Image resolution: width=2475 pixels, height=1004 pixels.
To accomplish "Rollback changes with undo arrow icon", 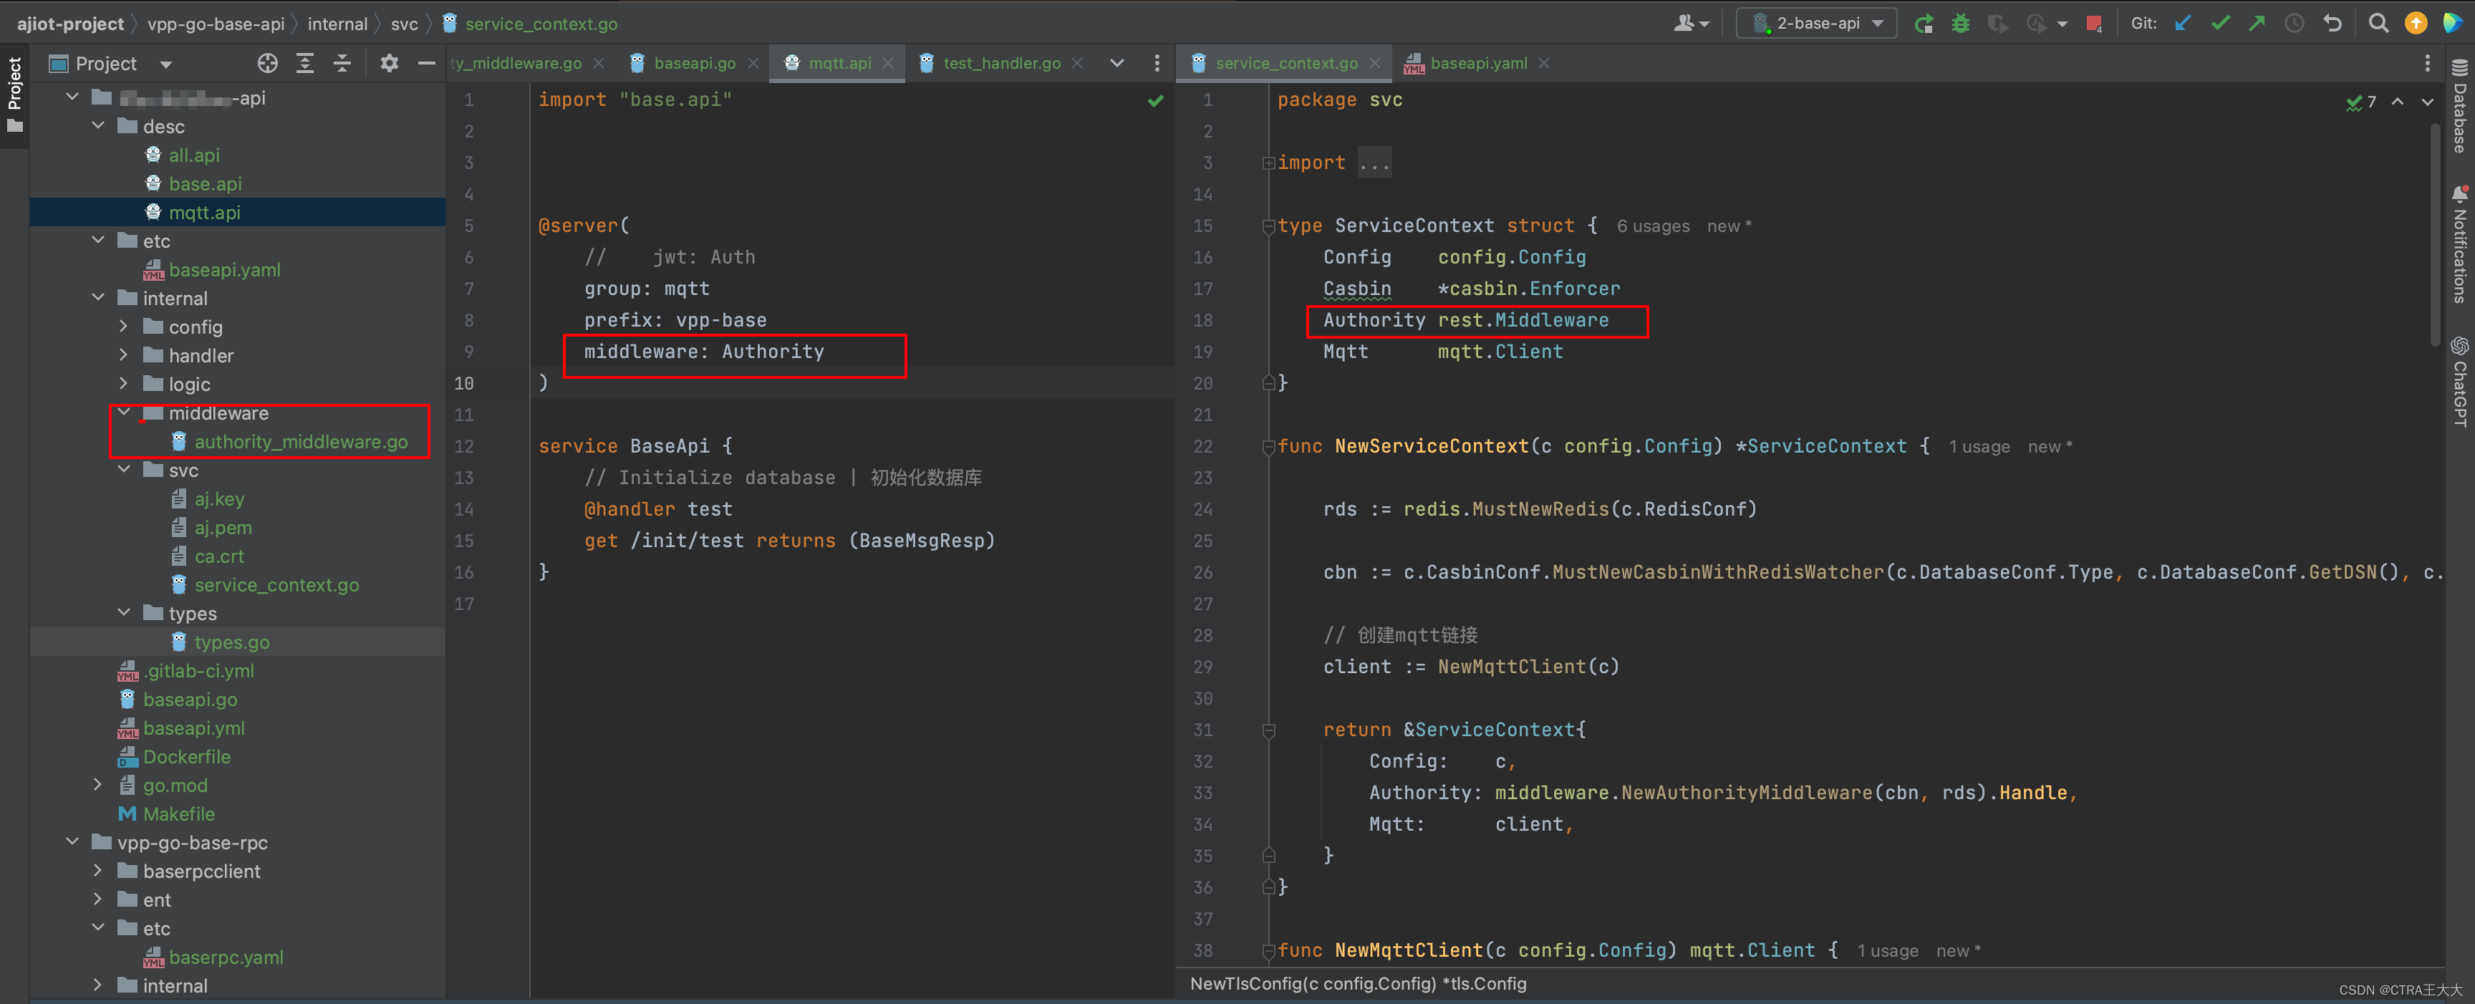I will [x=2332, y=24].
